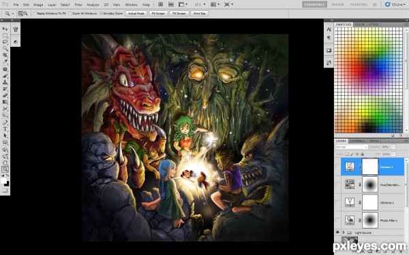Viewport: 409px width, 255px height.
Task: Select the Shape tool in the toolbox
Action: [x=5, y=142]
